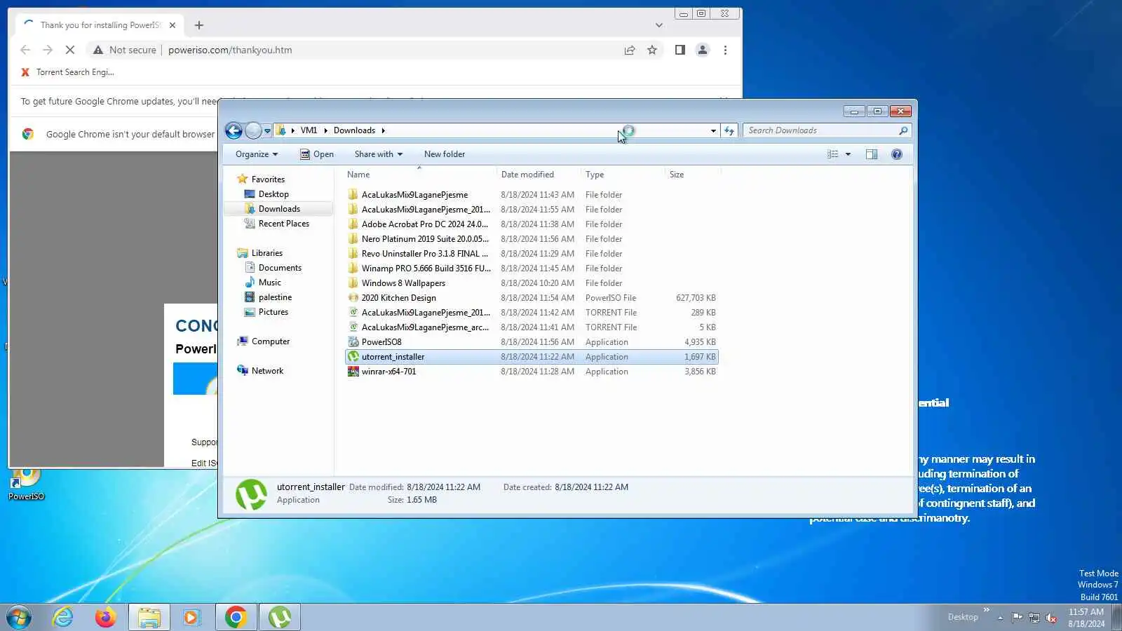Select Libraries in the navigation pane

click(x=267, y=253)
